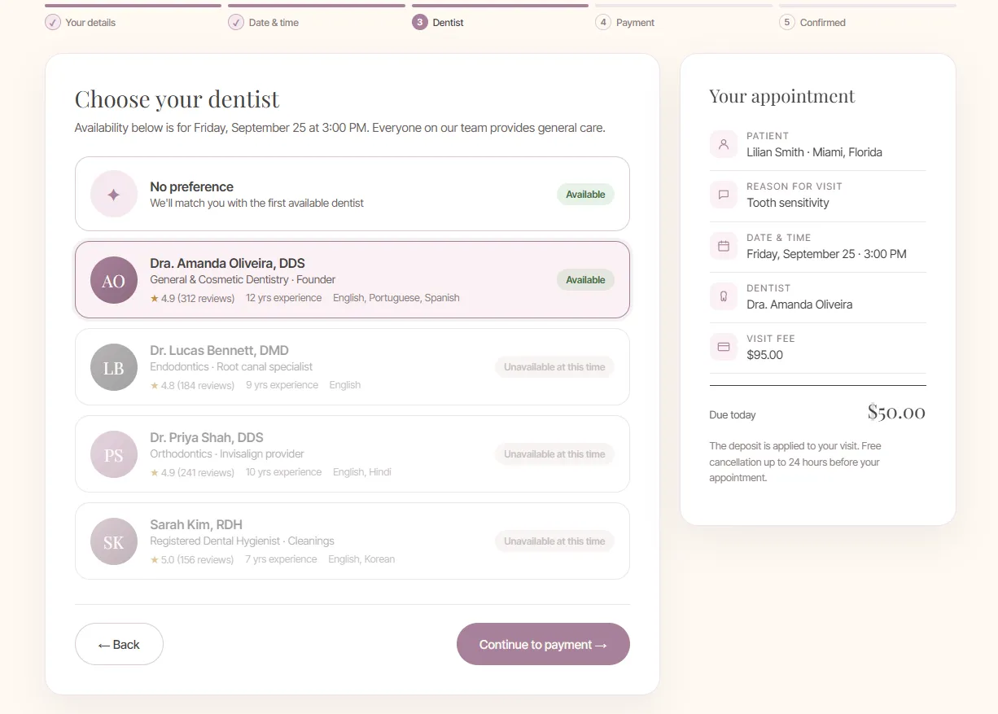Screen dimensions: 998x714
Task: Open the Payment step label
Action: pos(635,23)
